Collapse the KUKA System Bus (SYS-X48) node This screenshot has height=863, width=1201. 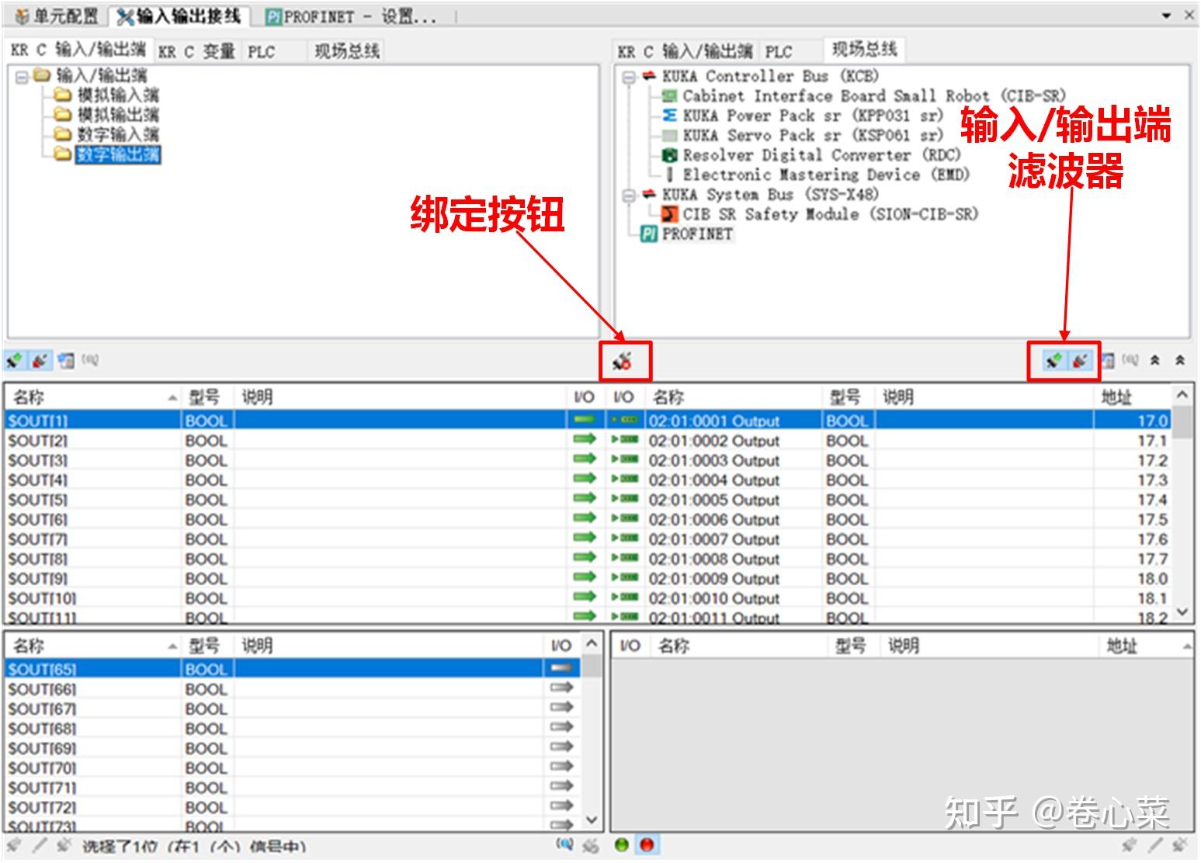pos(628,195)
